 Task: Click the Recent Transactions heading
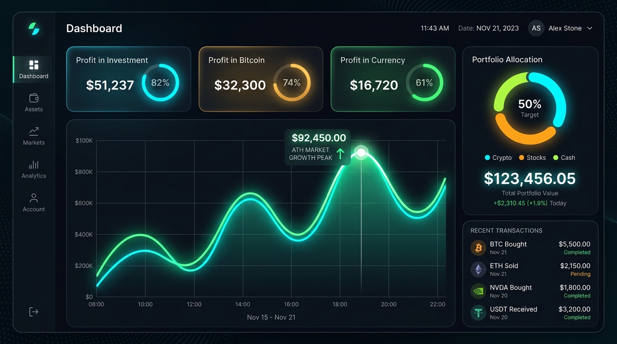(x=506, y=231)
